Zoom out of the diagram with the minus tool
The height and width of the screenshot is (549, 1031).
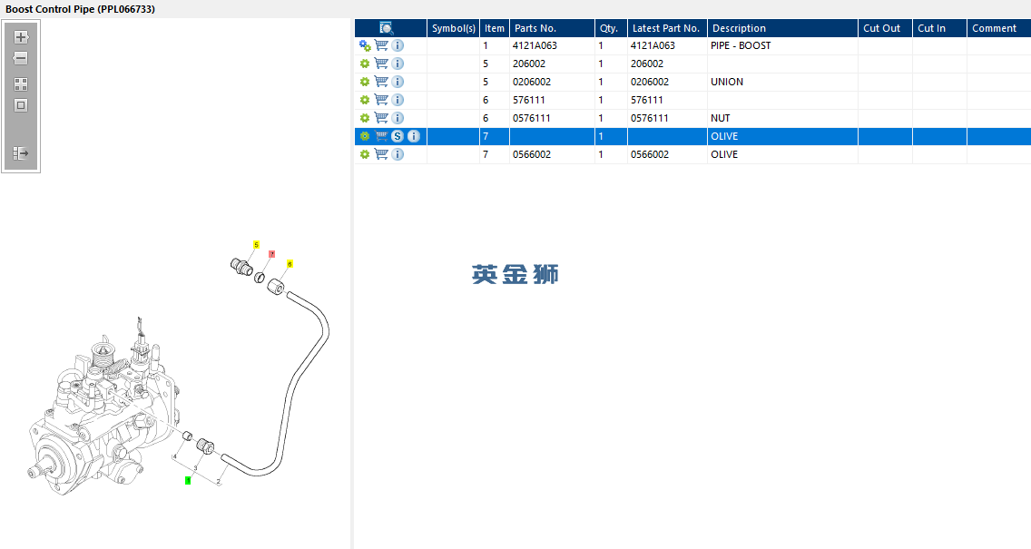point(20,58)
